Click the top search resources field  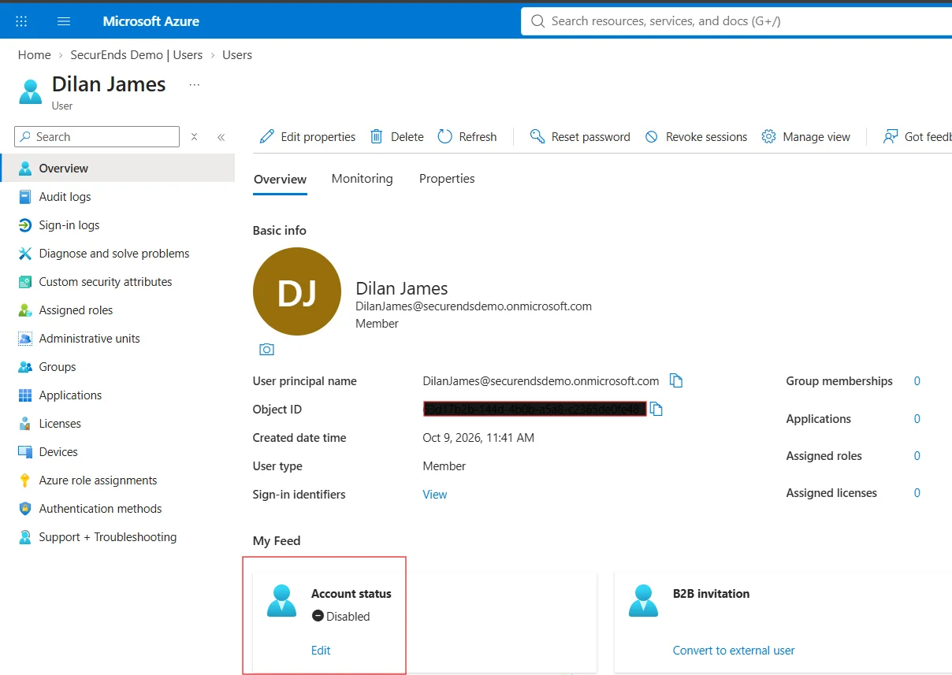(736, 21)
